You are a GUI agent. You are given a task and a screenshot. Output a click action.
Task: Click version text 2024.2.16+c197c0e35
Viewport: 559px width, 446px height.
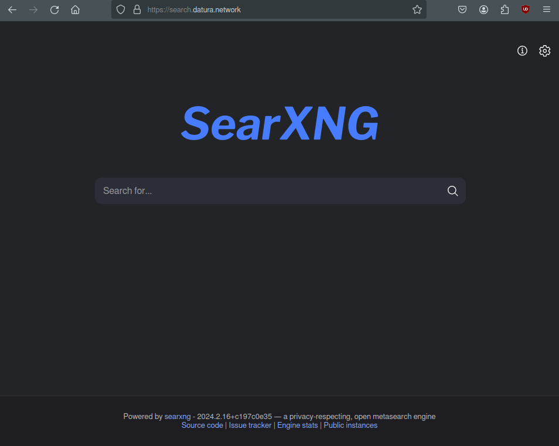point(234,417)
